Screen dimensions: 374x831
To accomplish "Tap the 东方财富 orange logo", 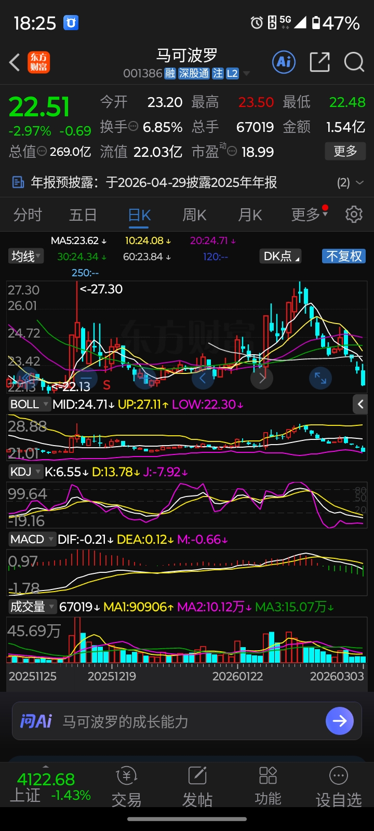I will tap(39, 62).
